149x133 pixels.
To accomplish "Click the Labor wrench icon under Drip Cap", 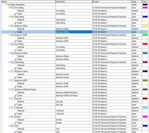I will click(x=15, y=104).
